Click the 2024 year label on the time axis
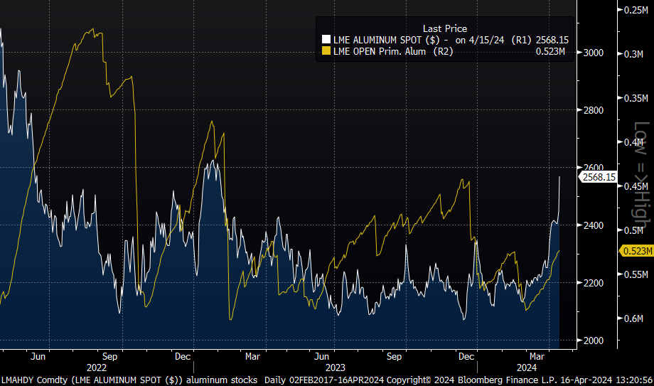Image resolution: width=654 pixels, height=386 pixels. (x=527, y=368)
